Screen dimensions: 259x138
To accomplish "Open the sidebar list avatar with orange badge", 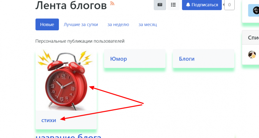I will point(252,55).
